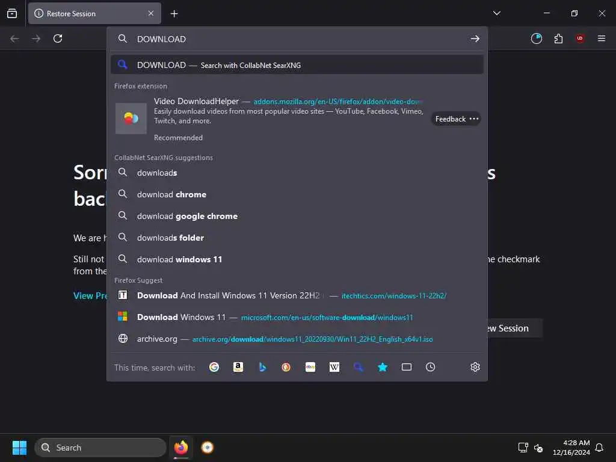Choose the 'download chrome' suggestion

click(297, 194)
